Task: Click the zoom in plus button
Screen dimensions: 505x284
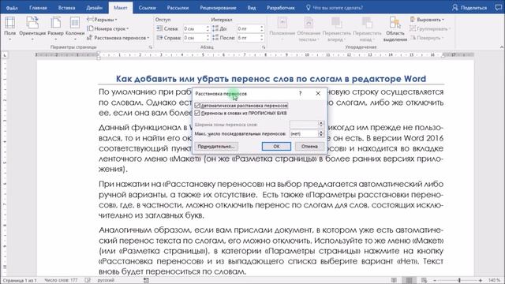Action: tap(481, 281)
